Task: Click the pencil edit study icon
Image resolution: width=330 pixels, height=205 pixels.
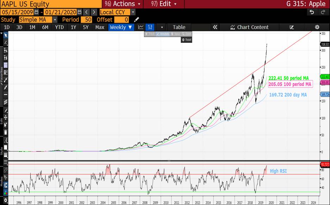Action: click(x=136, y=20)
